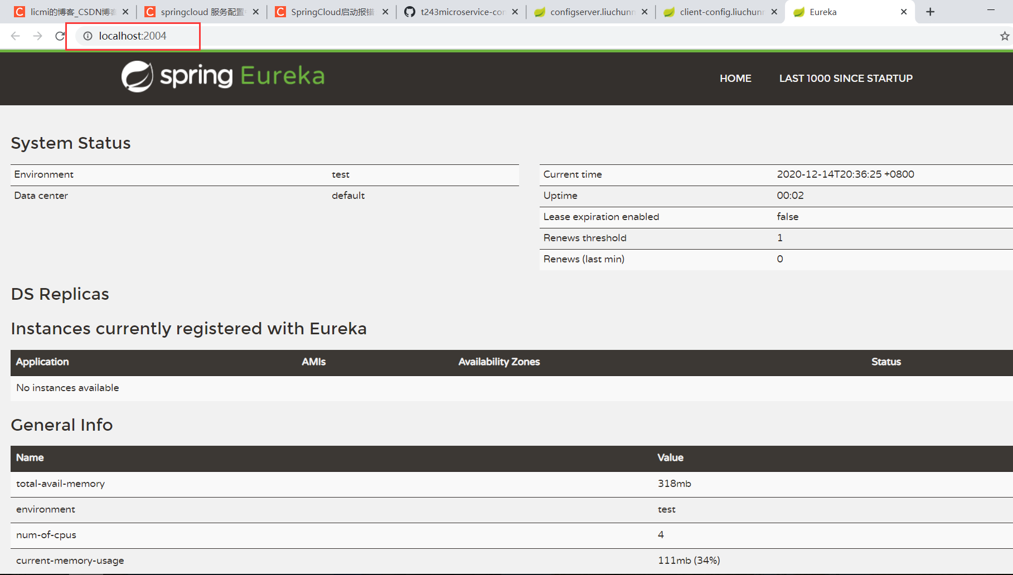Viewport: 1013px width, 575px height.
Task: Close the client-config.liuchun tab
Action: [774, 11]
